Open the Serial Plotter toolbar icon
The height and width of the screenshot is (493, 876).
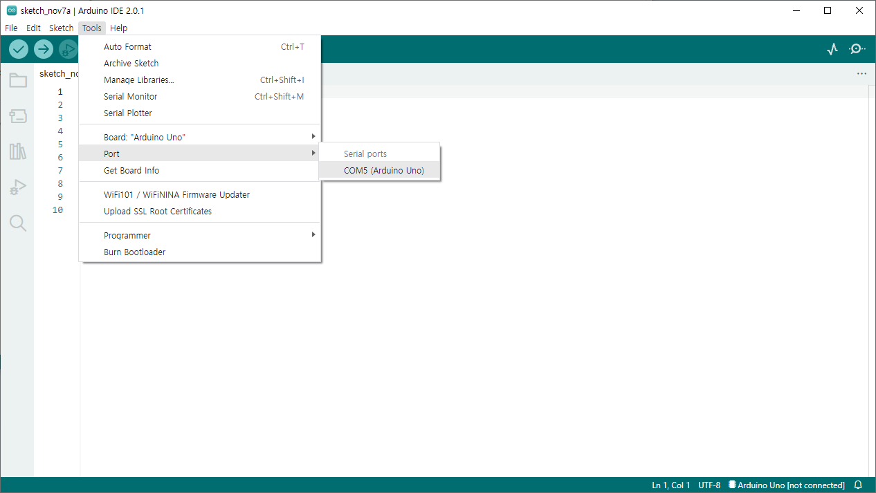coord(832,49)
